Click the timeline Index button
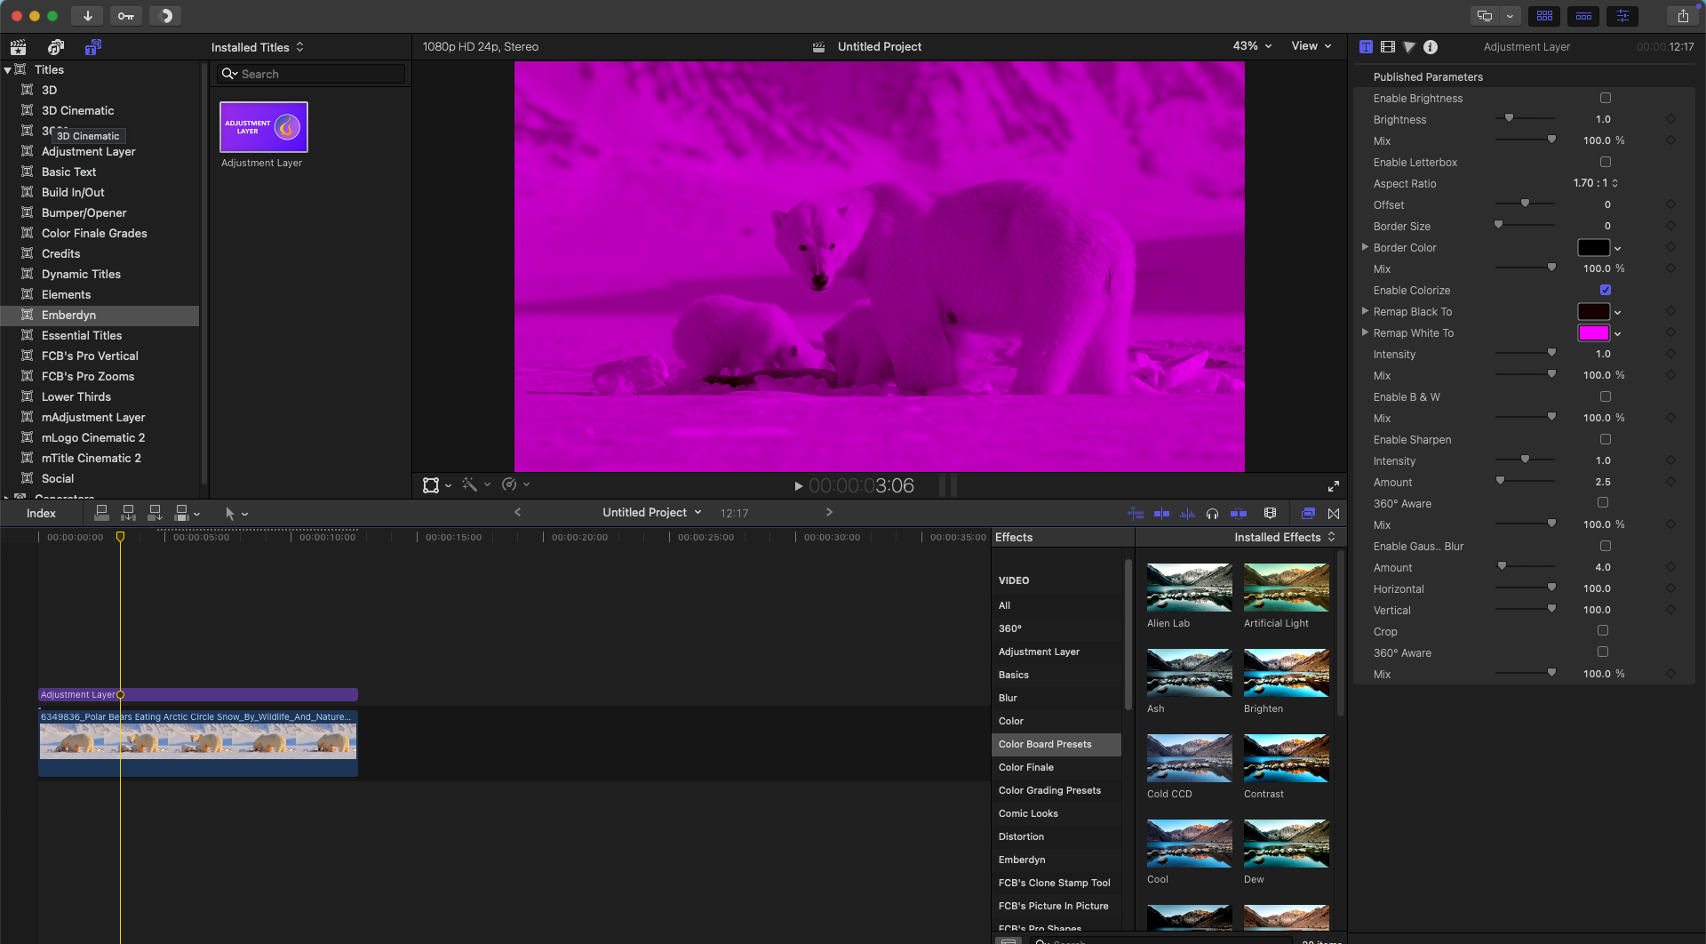Image resolution: width=1706 pixels, height=944 pixels. click(x=41, y=514)
